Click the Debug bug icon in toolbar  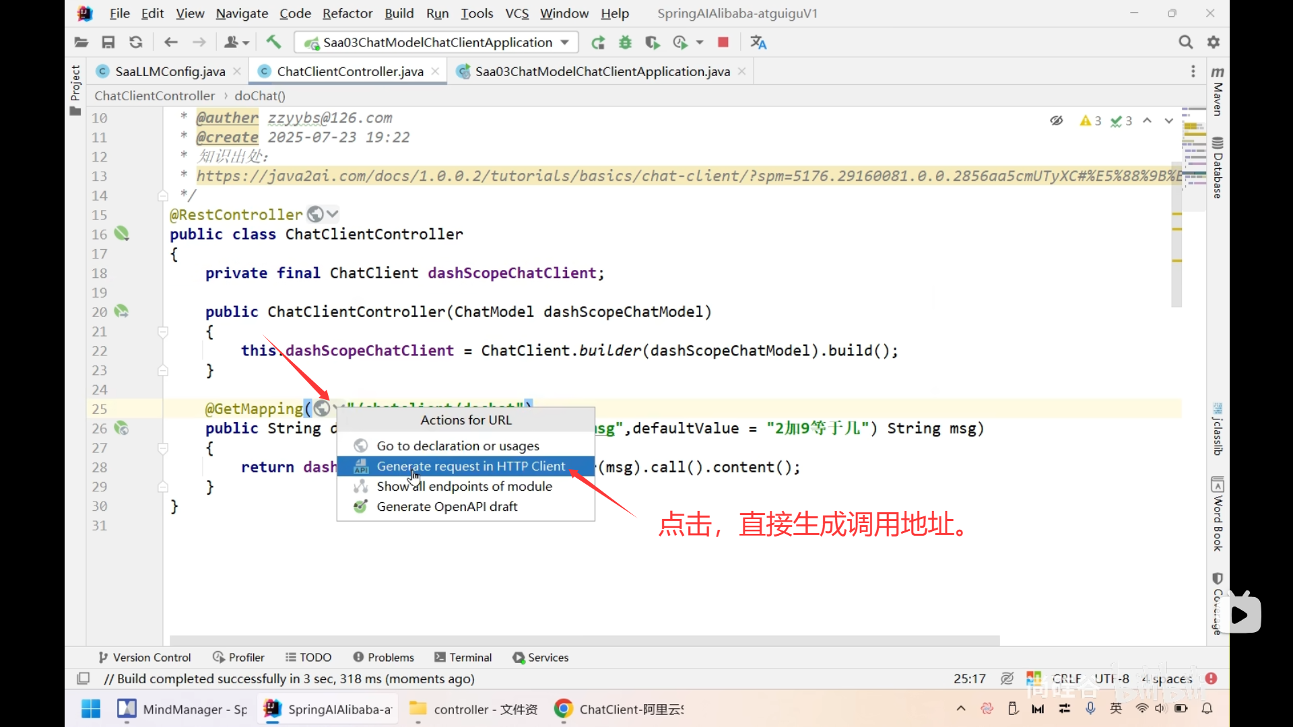pos(625,42)
